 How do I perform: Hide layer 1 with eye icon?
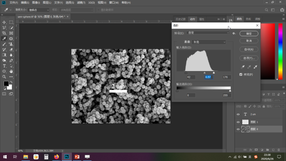238,122
